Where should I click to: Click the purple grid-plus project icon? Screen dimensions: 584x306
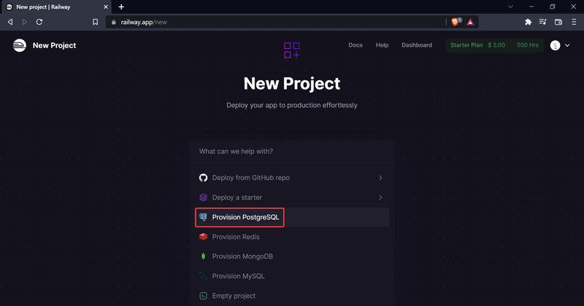click(291, 50)
